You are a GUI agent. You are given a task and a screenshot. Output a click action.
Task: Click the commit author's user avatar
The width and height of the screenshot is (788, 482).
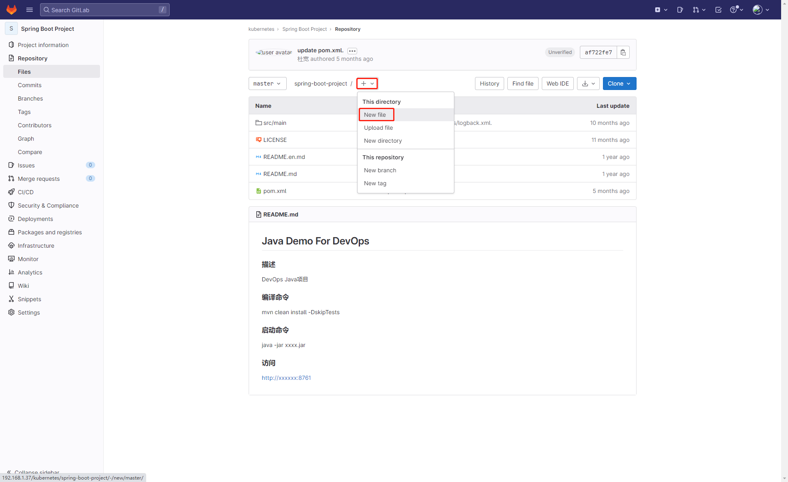click(274, 52)
